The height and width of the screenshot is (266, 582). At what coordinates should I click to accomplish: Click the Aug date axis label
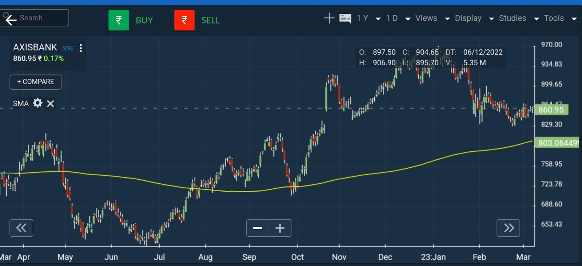point(206,257)
